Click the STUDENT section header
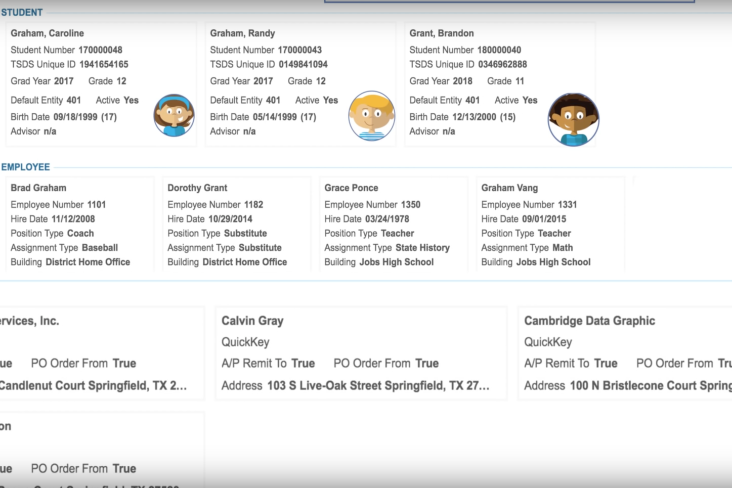 tap(22, 12)
